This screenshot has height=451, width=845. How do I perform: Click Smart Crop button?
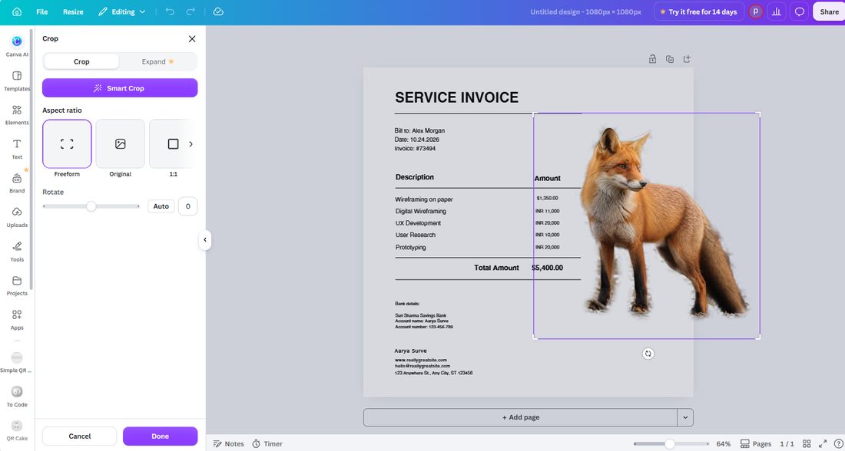[x=120, y=88]
